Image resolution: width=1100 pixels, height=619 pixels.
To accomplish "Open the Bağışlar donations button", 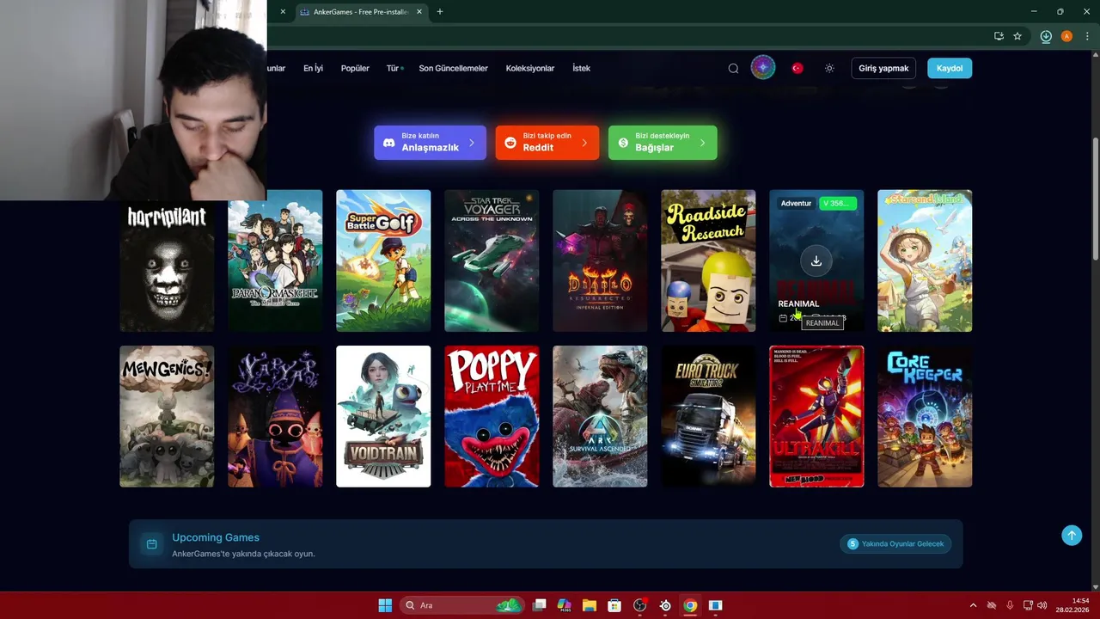I will tap(663, 143).
